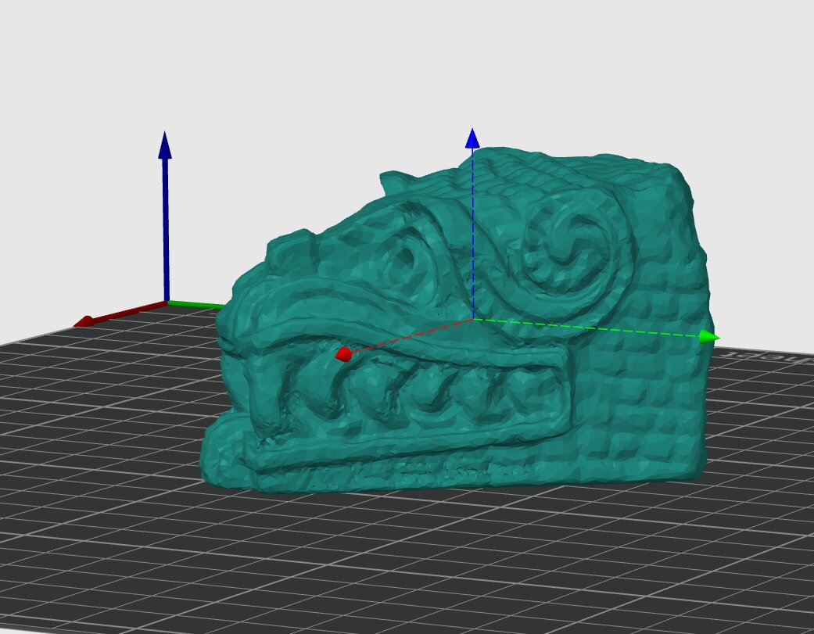Click the red X-axis gizmo handle
The image size is (814, 634).
coord(342,355)
